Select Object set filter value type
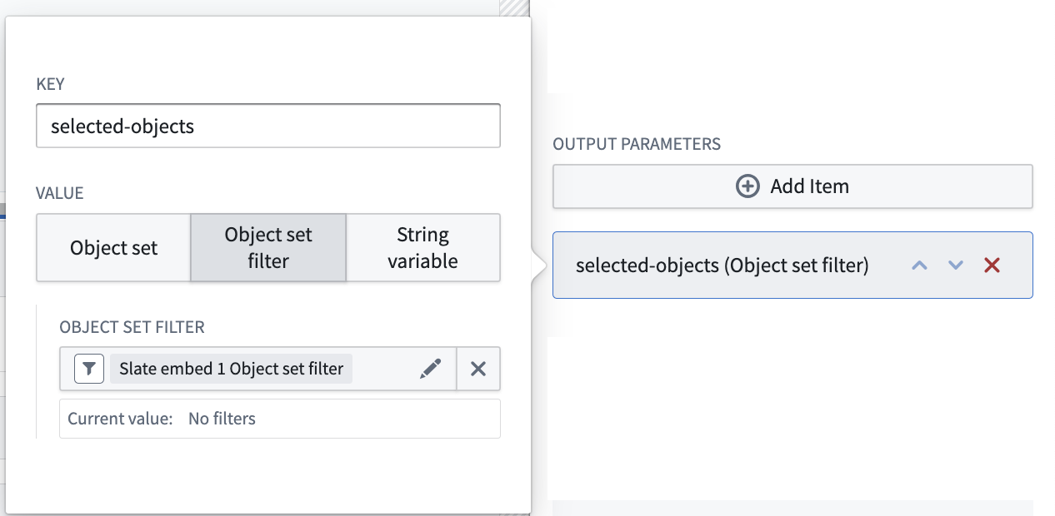 click(x=268, y=248)
